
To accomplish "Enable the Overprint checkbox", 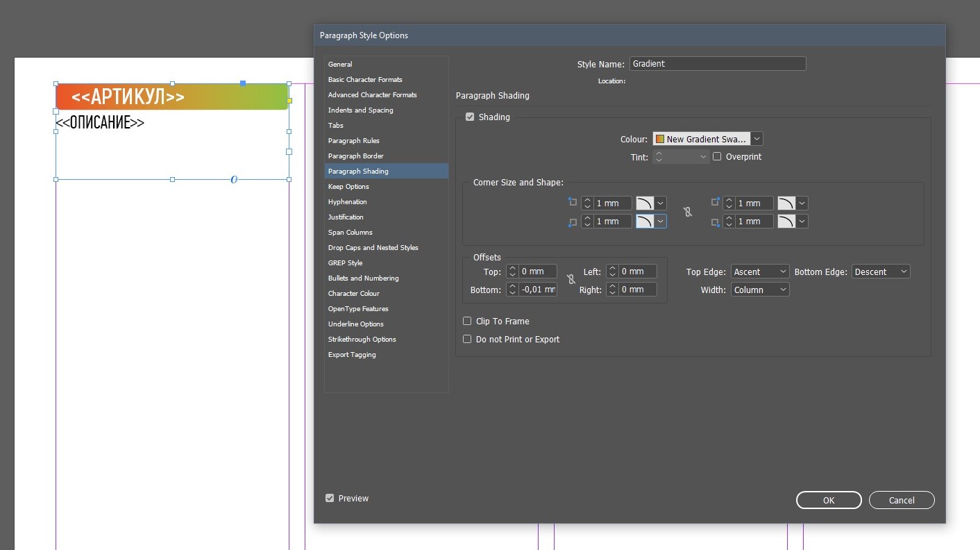I will pyautogui.click(x=717, y=156).
